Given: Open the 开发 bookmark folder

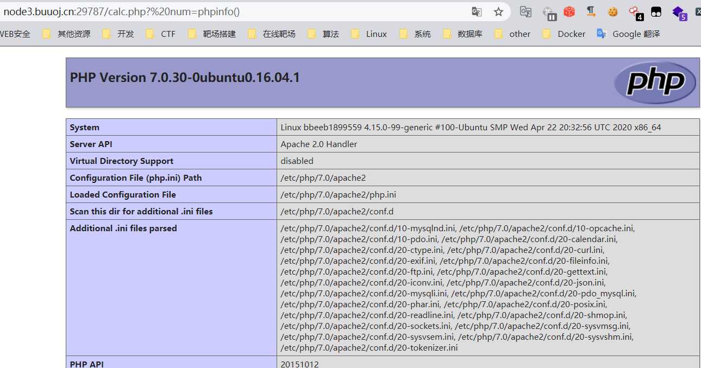Looking at the screenshot, I should tap(118, 34).
